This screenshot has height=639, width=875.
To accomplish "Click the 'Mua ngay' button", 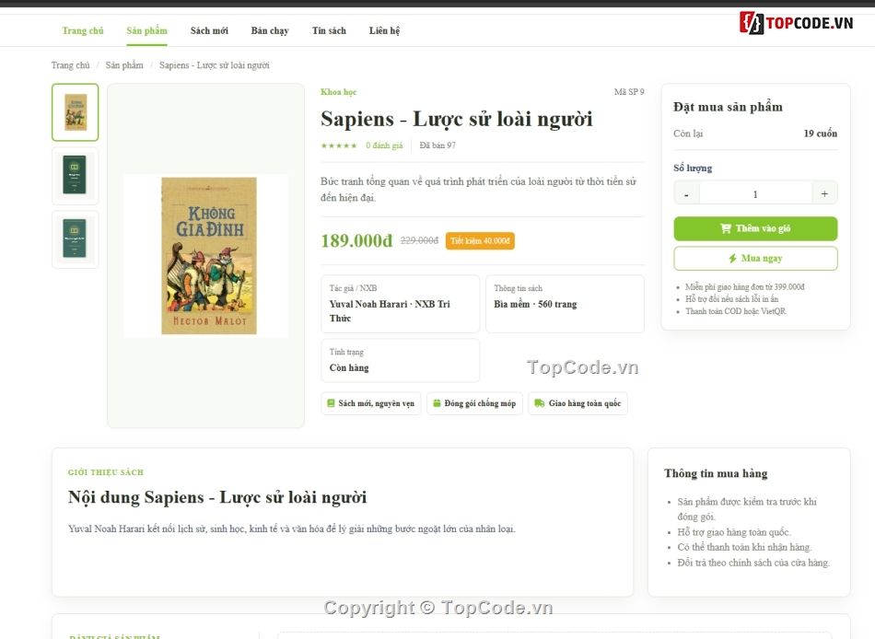I will click(755, 259).
